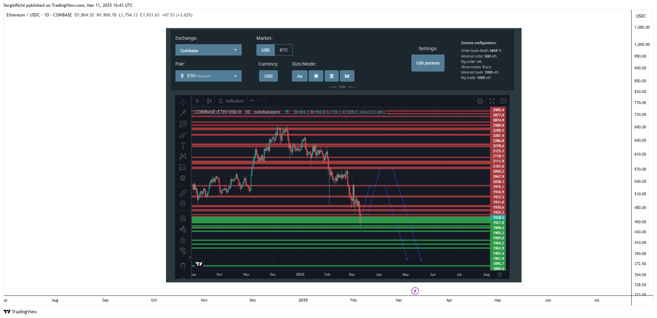657x318 pixels.
Task: Click the 2500.0 price level label
Action: click(x=498, y=126)
